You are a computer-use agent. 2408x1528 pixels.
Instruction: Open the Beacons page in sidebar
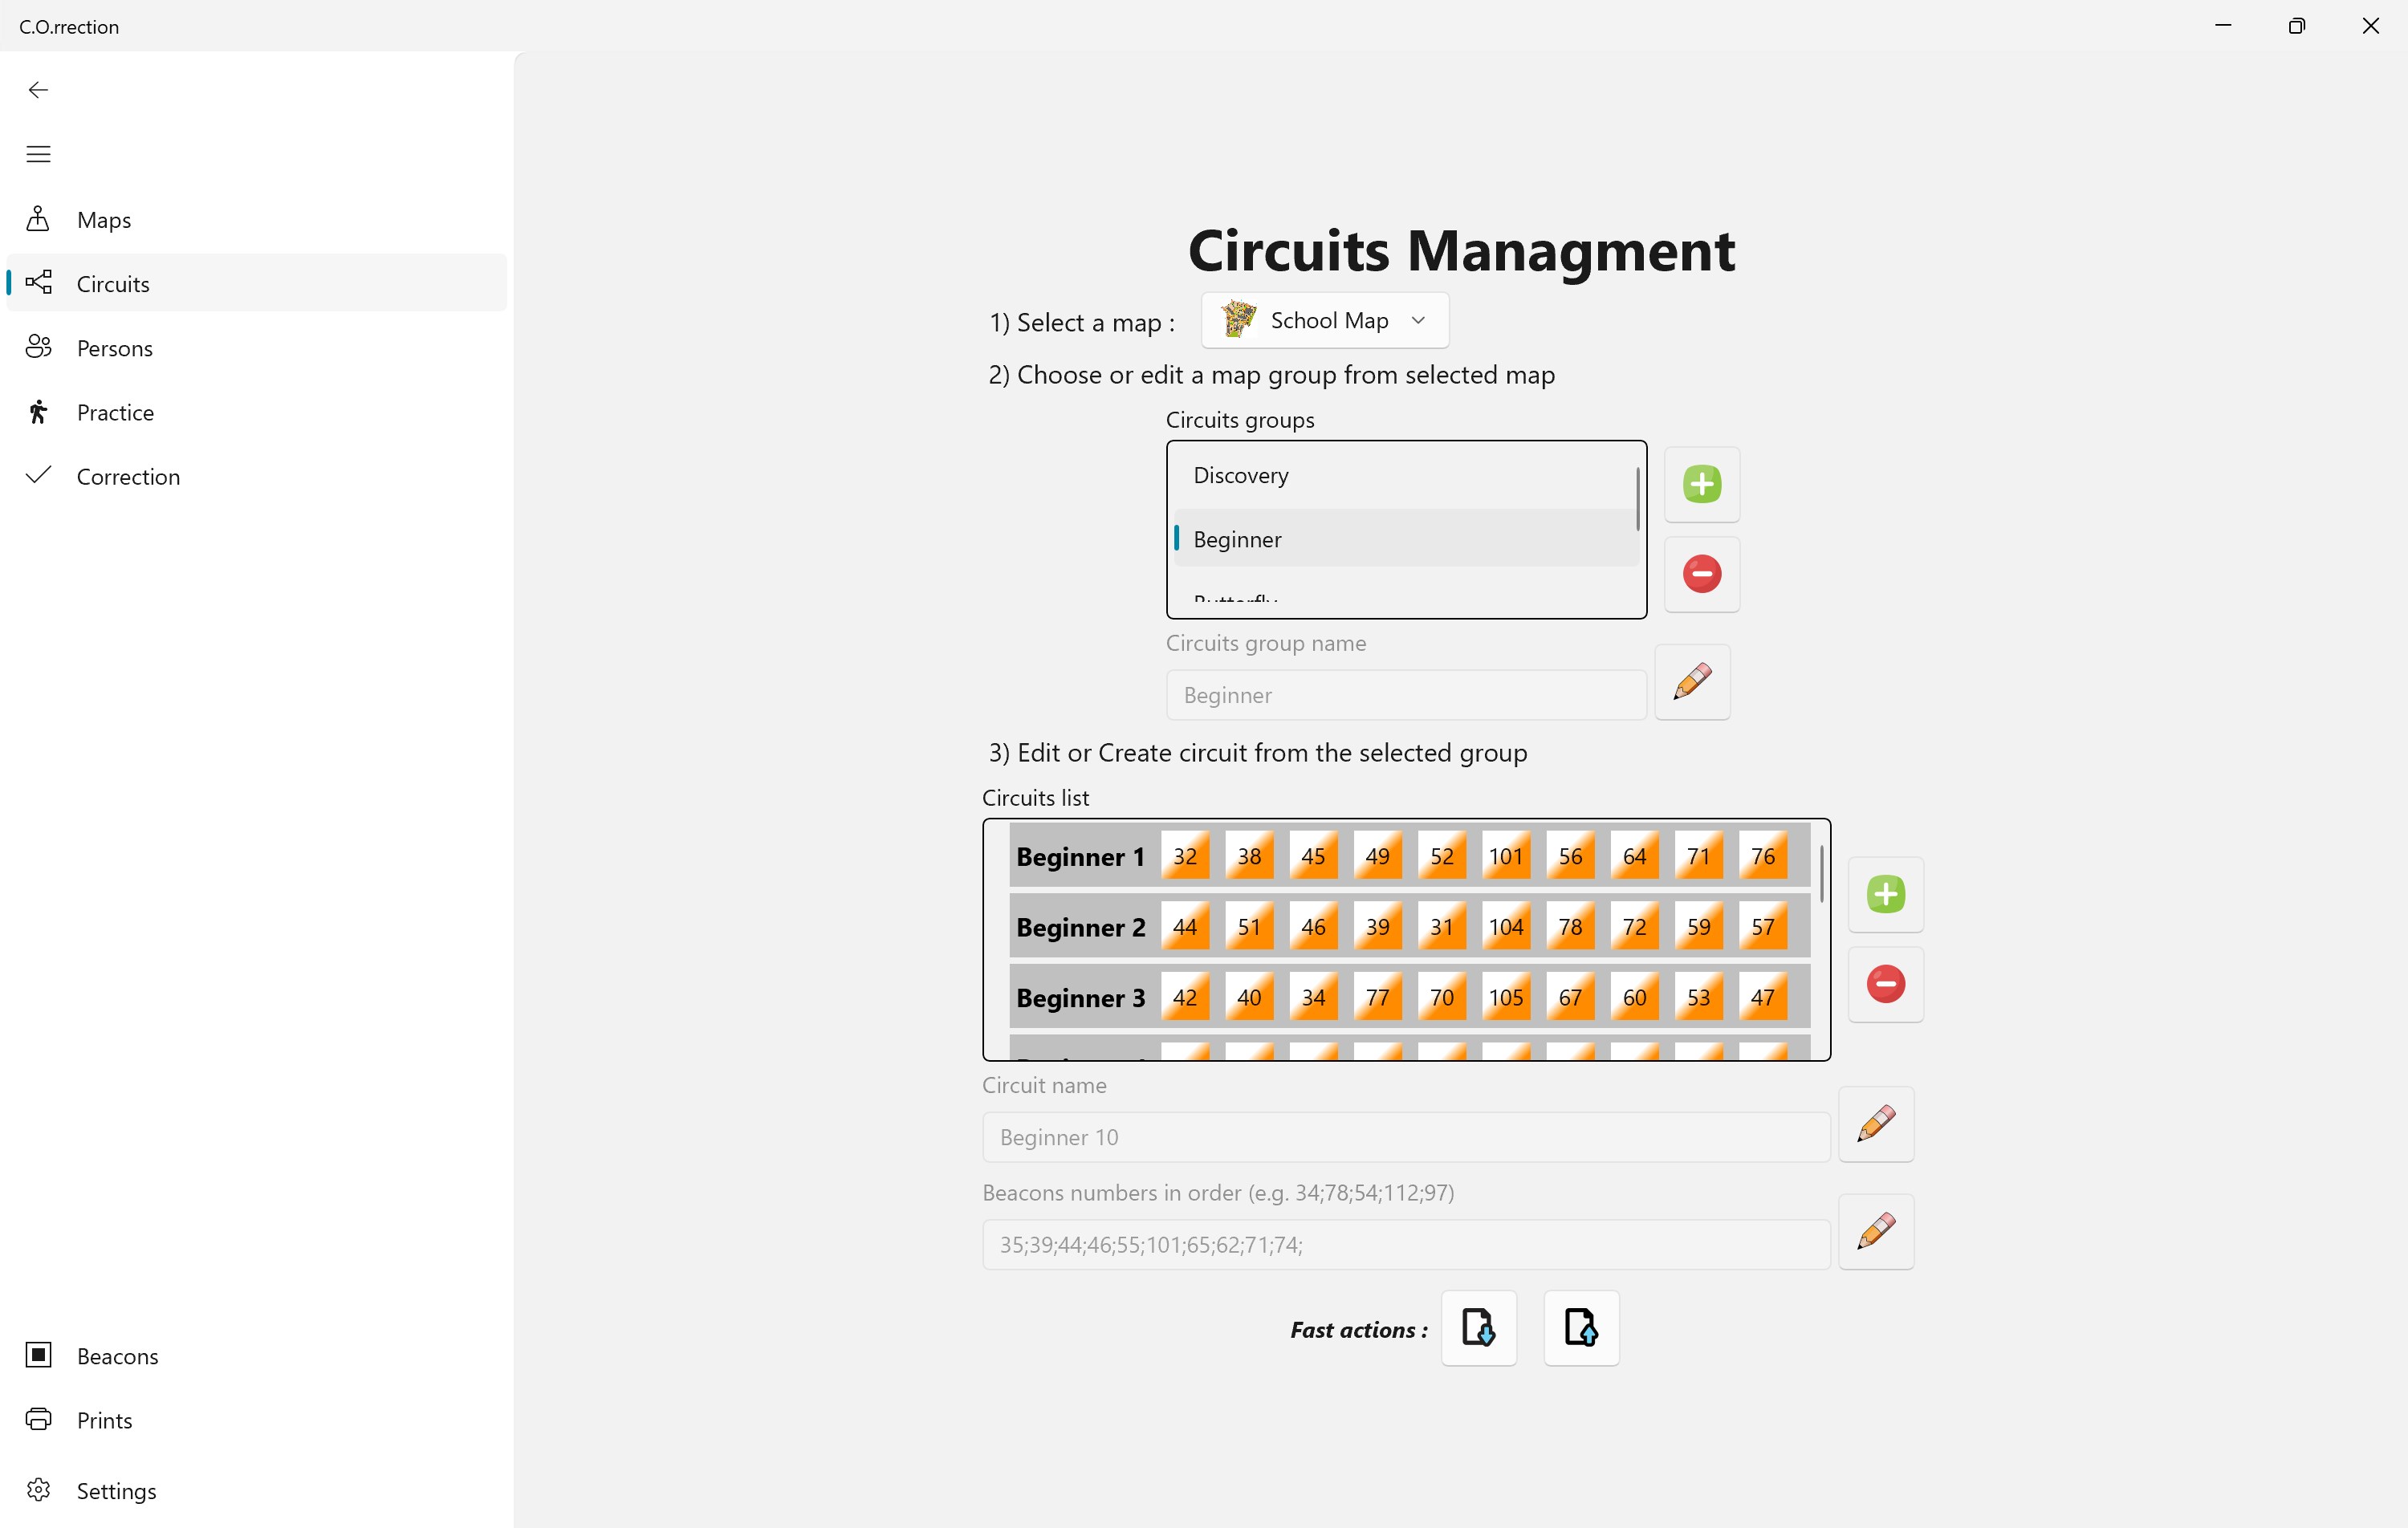[x=117, y=1355]
